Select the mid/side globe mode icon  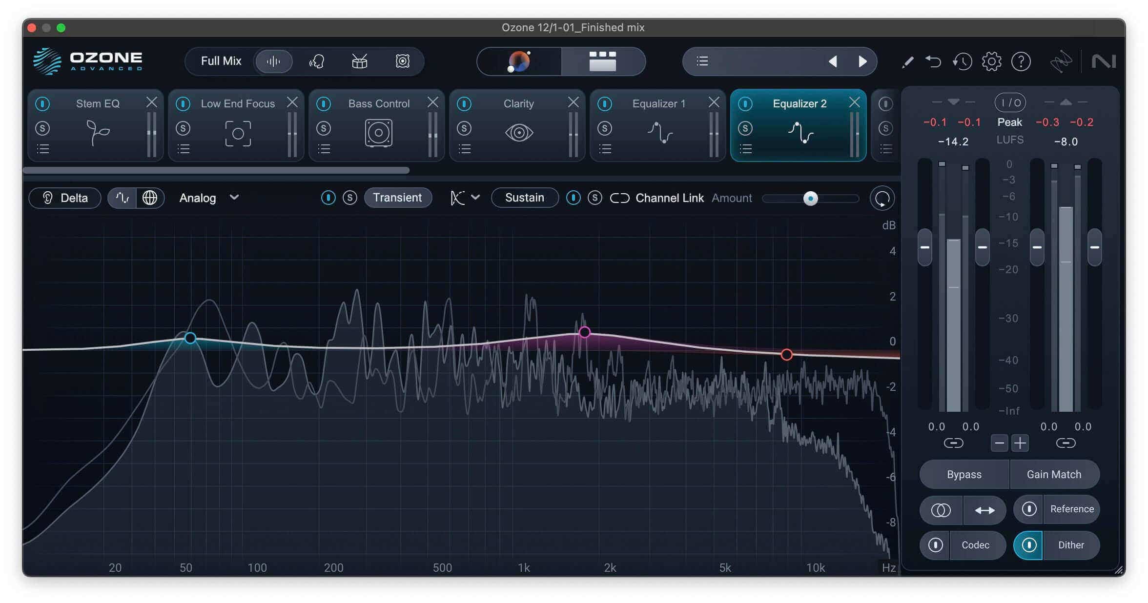[150, 198]
